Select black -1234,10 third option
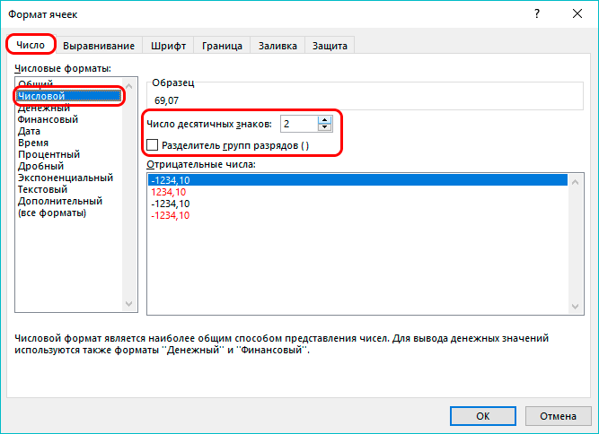The height and width of the screenshot is (434, 599). pos(357,204)
